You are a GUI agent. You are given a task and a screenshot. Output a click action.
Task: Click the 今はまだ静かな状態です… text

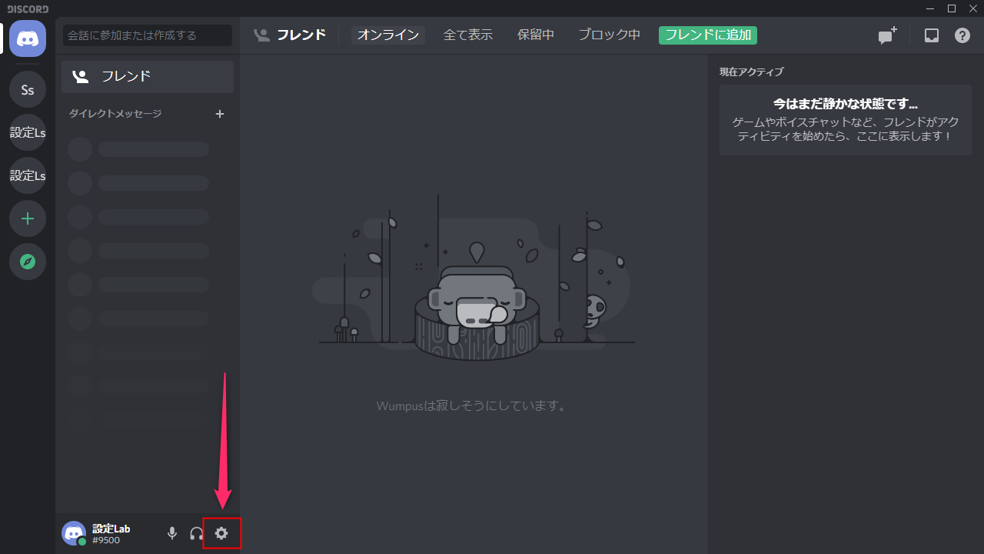846,104
